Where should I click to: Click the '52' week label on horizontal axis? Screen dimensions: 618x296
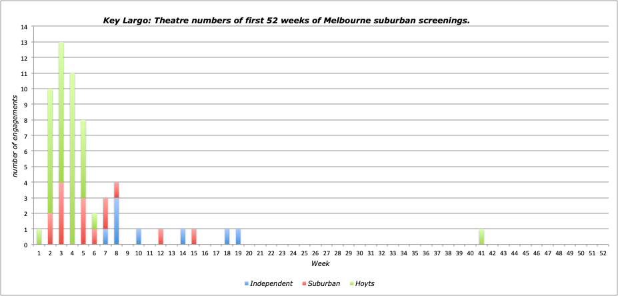603,253
